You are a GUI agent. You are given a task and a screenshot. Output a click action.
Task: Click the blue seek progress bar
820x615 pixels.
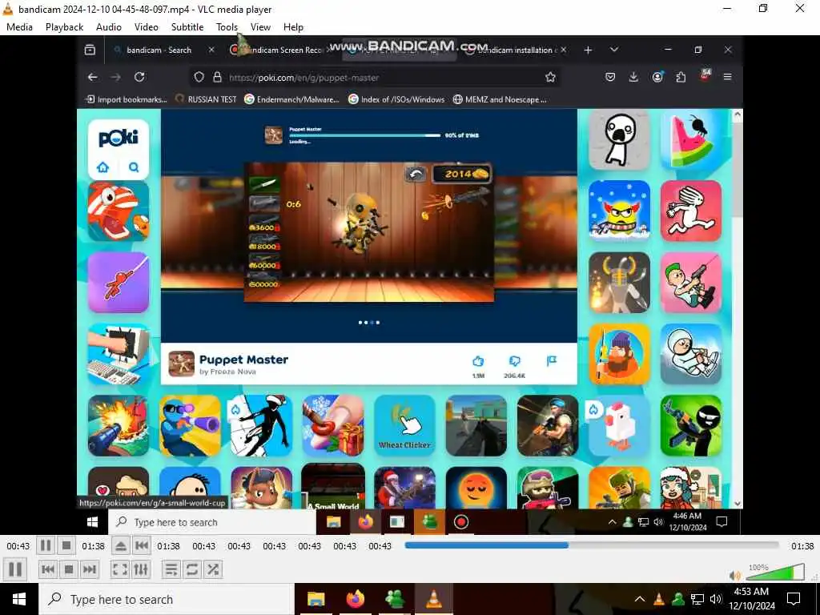tap(592, 545)
